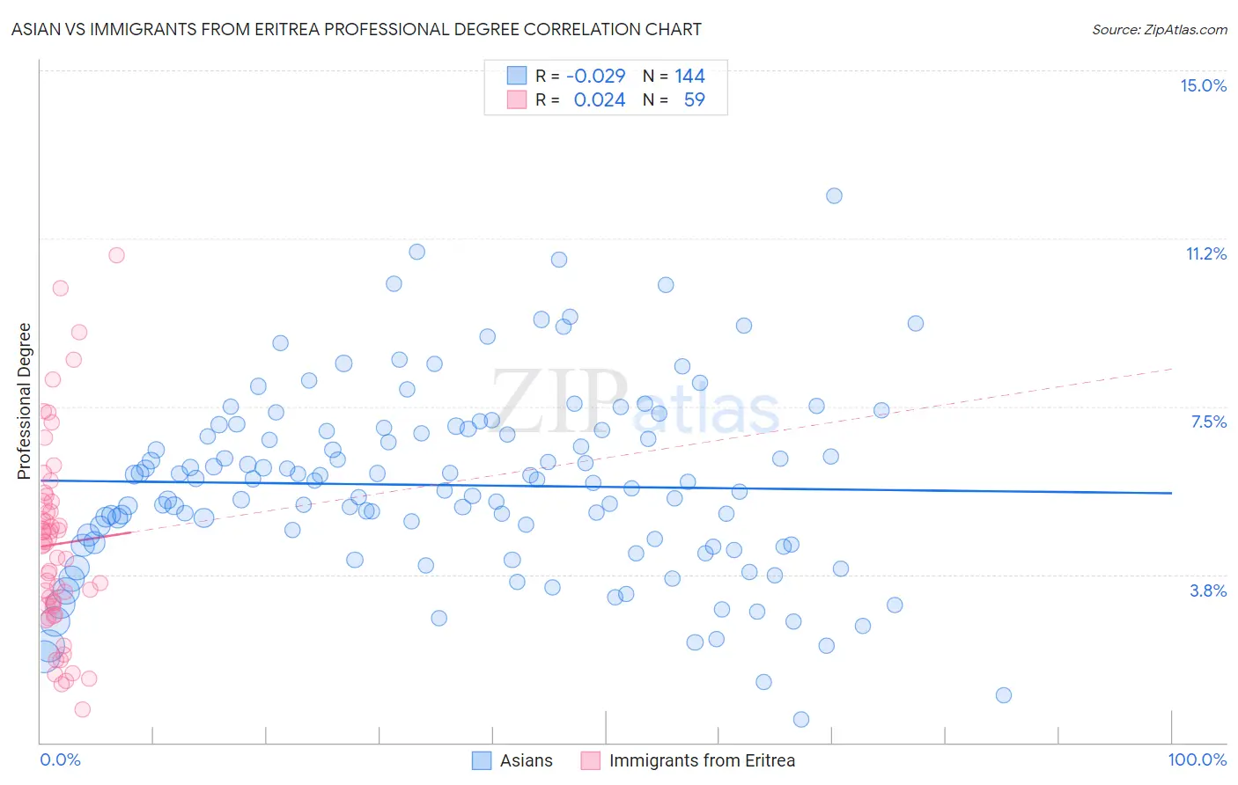
Task: Click the 100.0% x-axis label
Action: 1197,759
